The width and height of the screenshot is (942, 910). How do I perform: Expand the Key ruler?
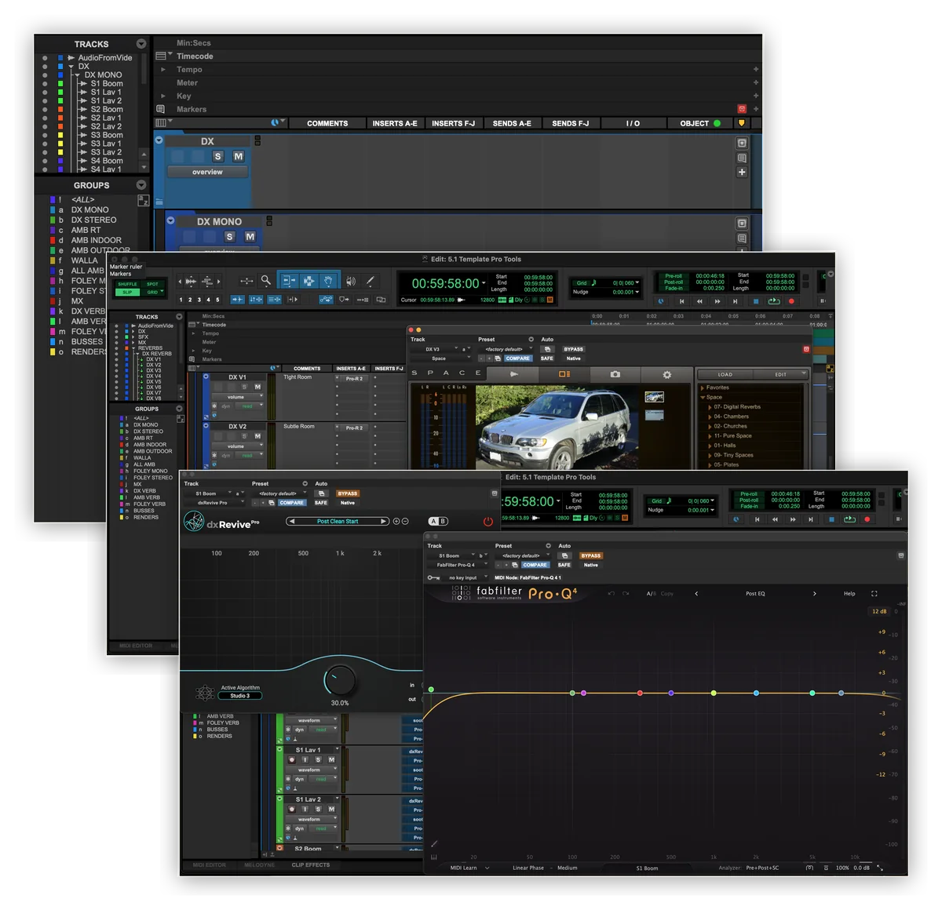163,96
